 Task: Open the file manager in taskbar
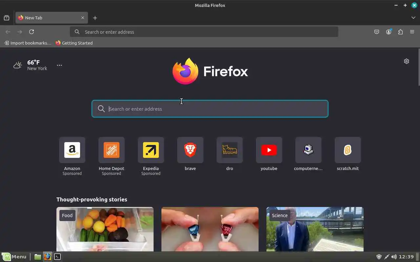(38, 257)
